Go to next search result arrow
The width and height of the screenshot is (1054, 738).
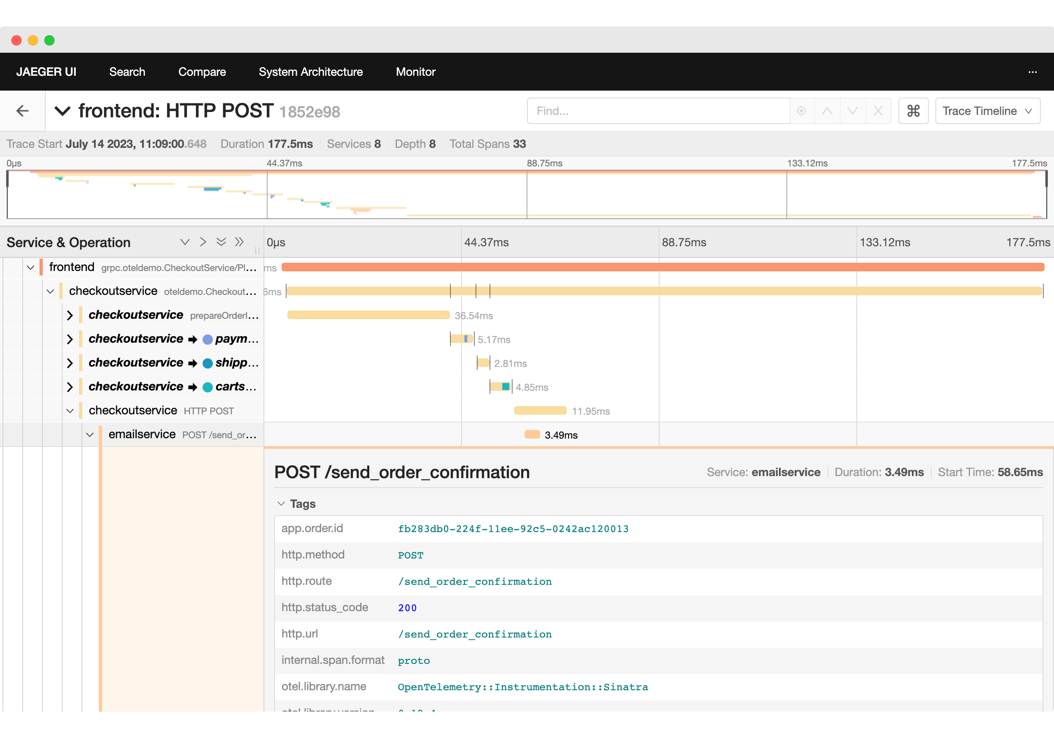853,111
